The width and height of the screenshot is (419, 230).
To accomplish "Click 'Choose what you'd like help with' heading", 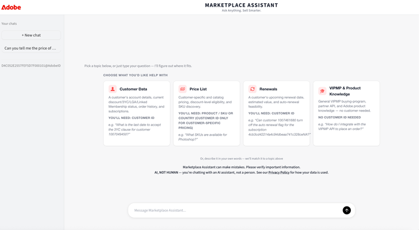I will pyautogui.click(x=136, y=75).
